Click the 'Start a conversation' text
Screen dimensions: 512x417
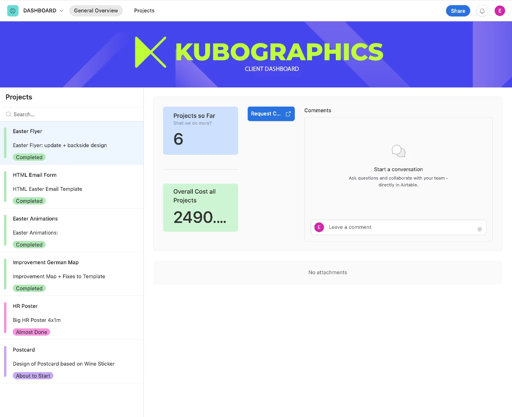pos(398,169)
